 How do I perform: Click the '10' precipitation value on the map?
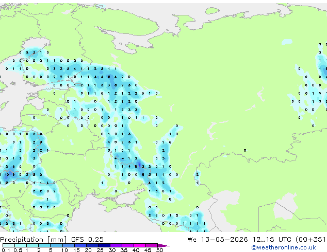(7, 175)
